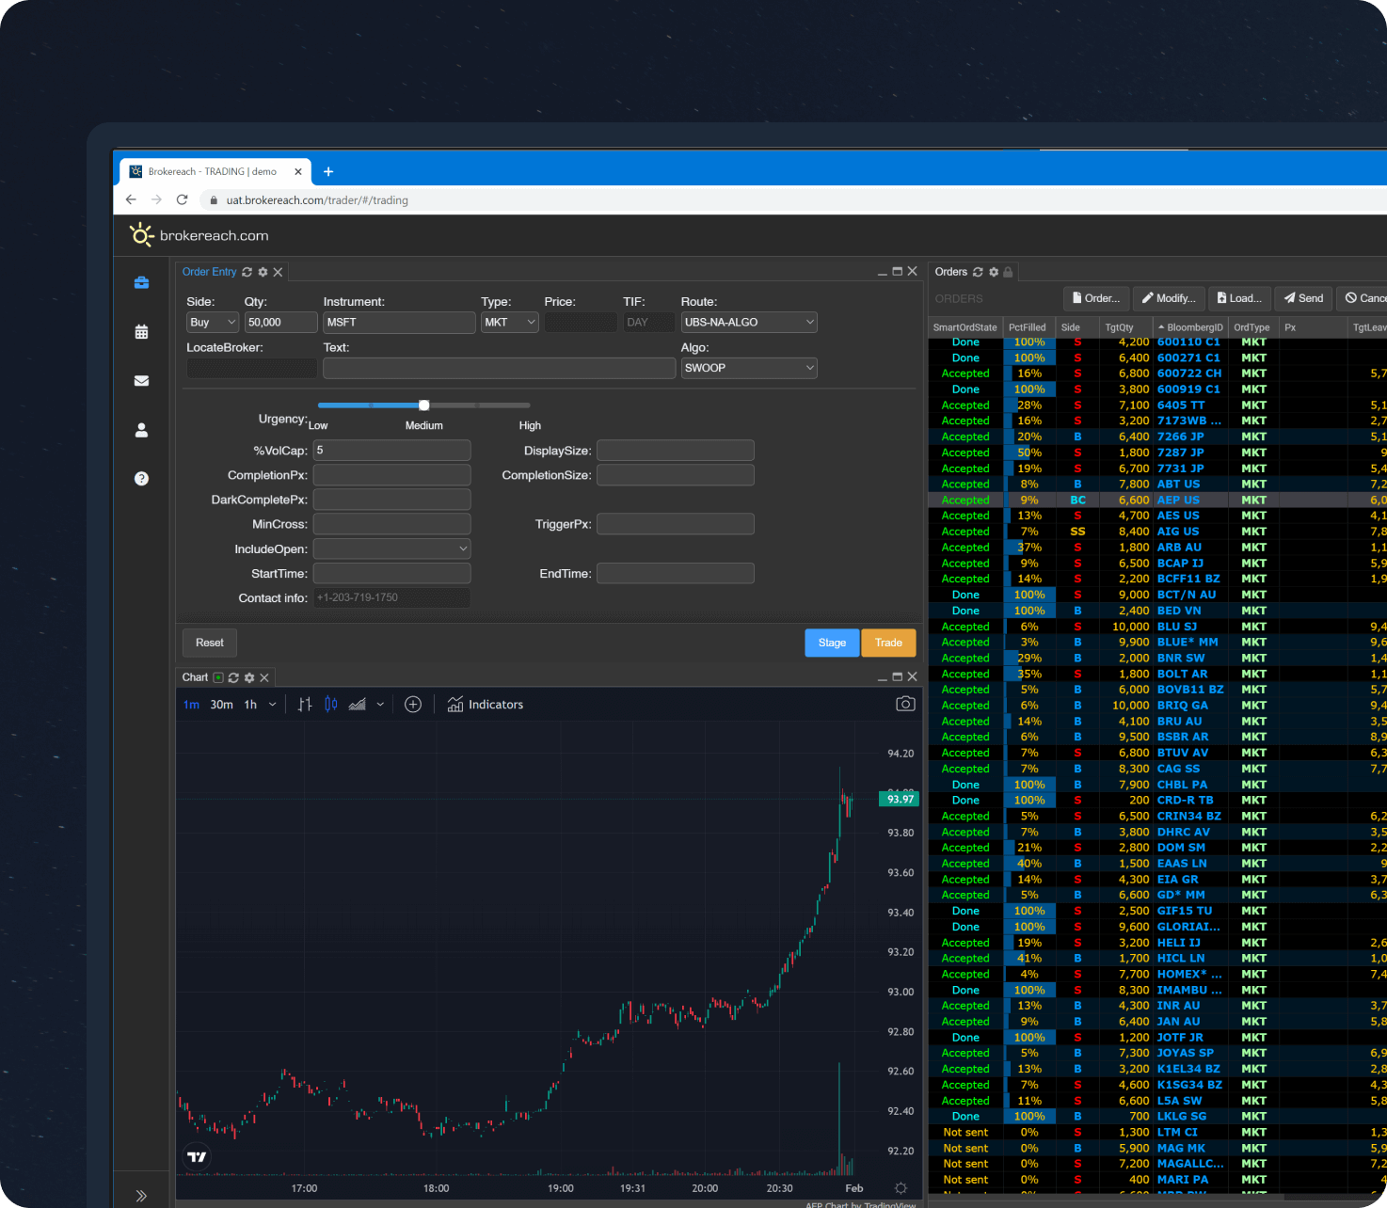The width and height of the screenshot is (1387, 1208).
Task: Open help via the question mark icon
Action: (141, 478)
